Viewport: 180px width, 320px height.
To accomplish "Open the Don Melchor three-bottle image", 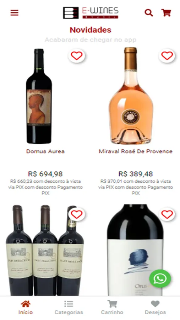I will click(45, 250).
